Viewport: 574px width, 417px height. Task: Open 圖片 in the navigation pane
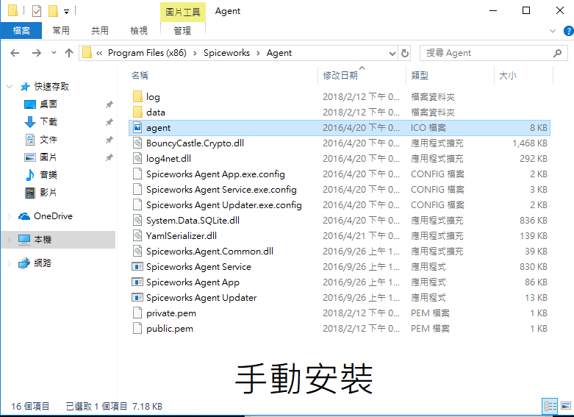(x=49, y=157)
